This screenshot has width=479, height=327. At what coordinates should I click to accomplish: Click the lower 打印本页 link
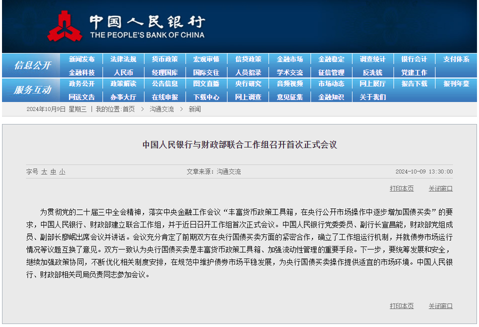tap(401, 306)
